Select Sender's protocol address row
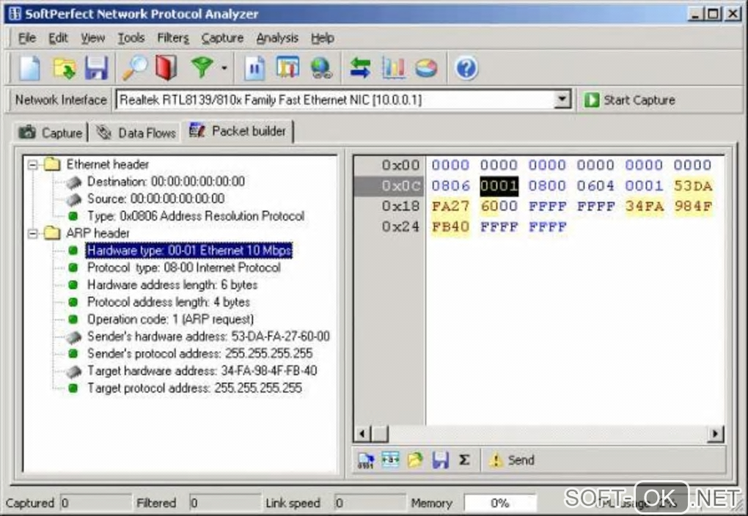The image size is (748, 516). coord(200,353)
